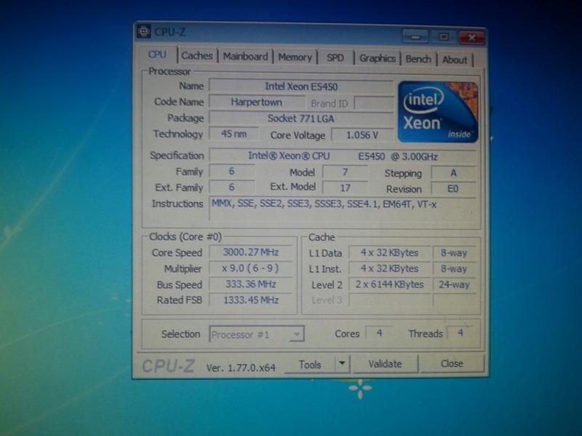
Task: Expand the Tools dropdown arrow
Action: tap(343, 364)
